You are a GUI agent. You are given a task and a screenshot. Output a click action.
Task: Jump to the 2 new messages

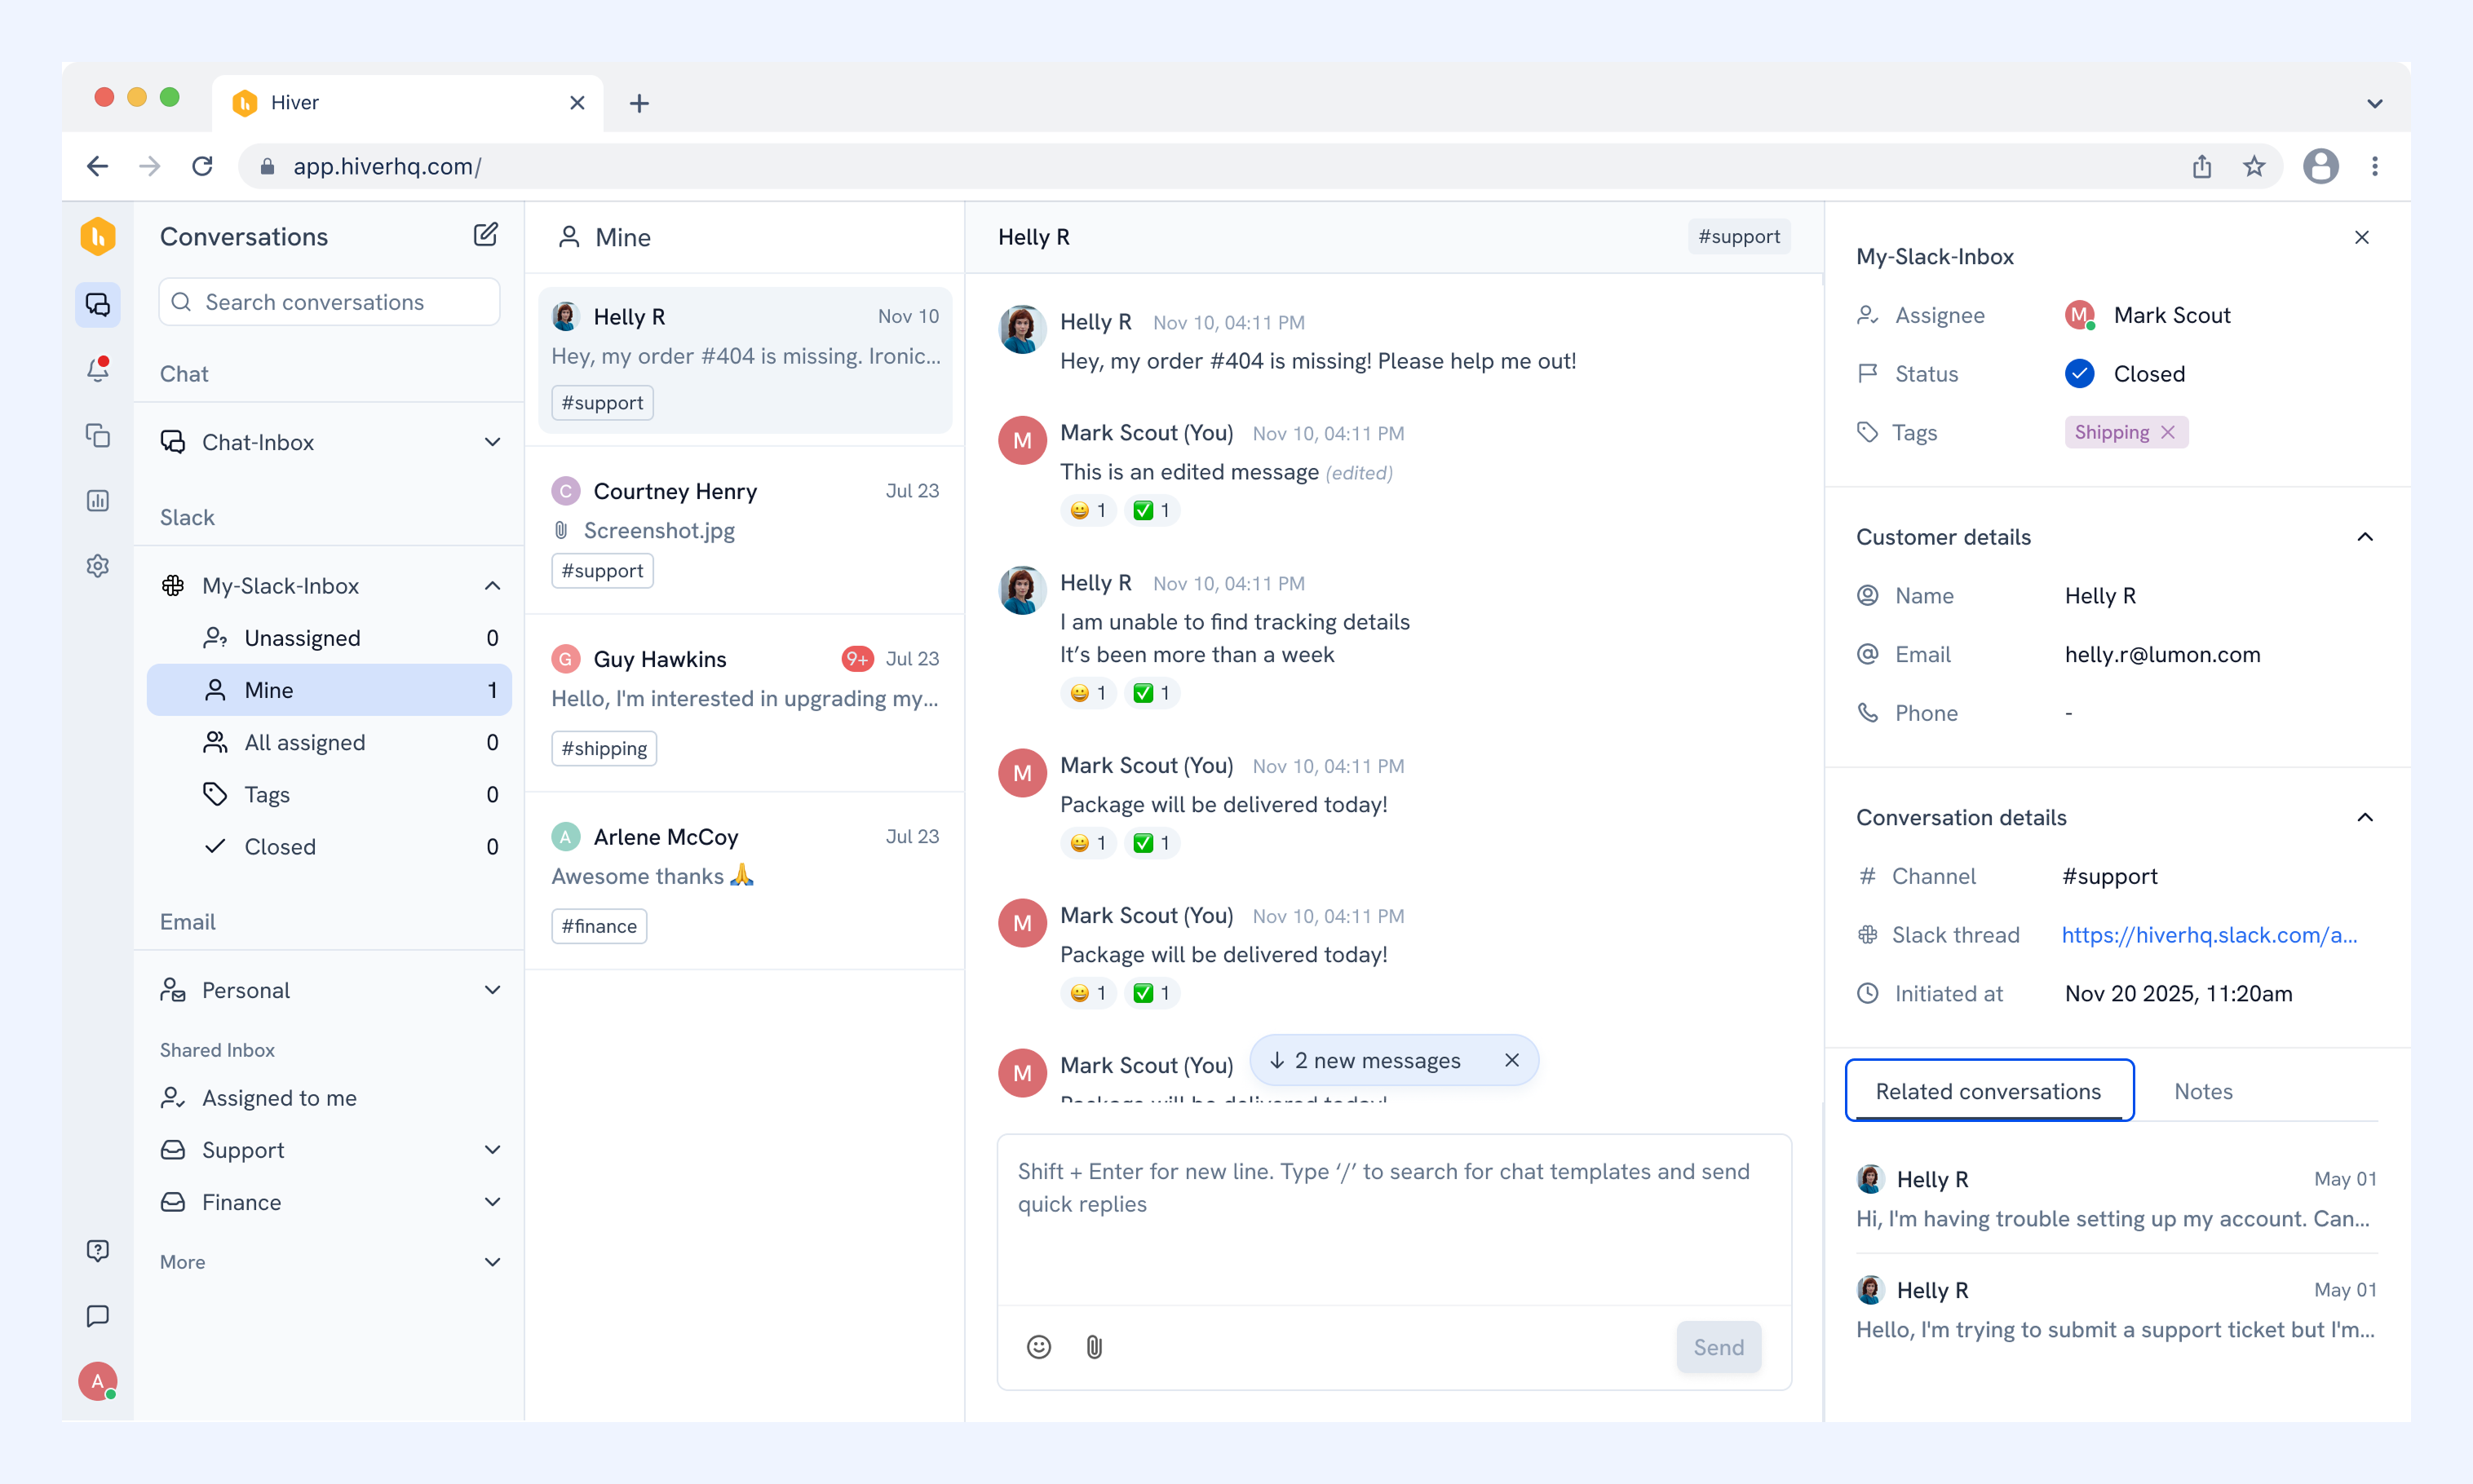click(1378, 1060)
